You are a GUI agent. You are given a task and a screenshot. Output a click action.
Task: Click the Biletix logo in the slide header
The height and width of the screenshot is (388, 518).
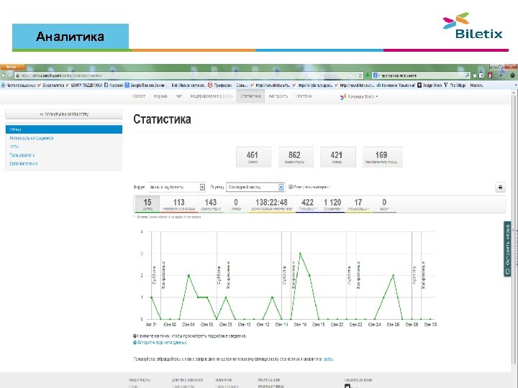tap(473, 26)
